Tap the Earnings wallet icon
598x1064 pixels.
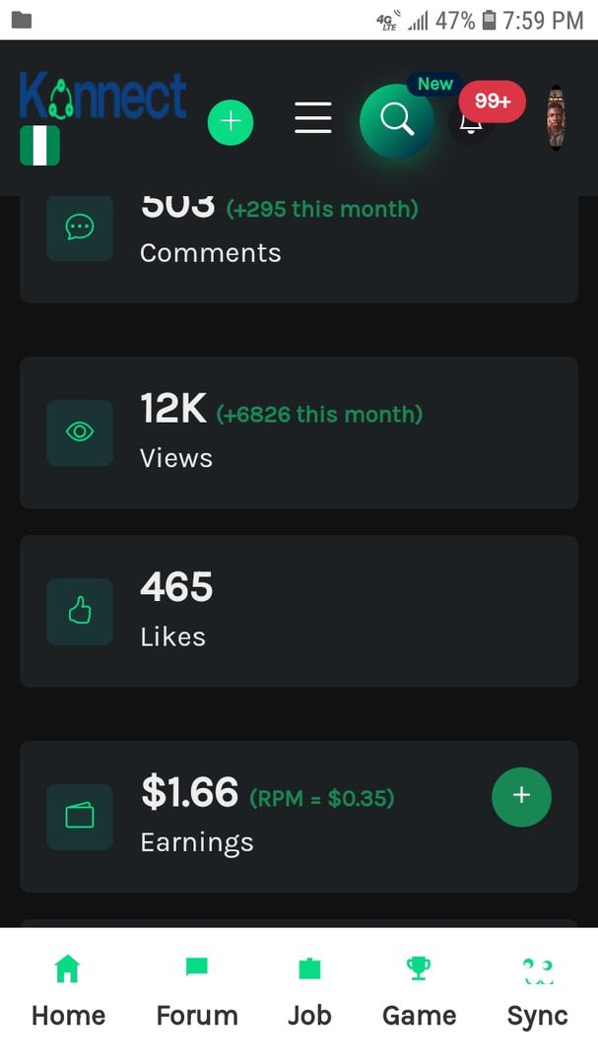79,818
